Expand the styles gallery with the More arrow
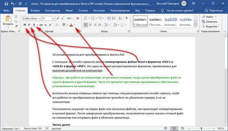The image size is (228, 131). 195,26
